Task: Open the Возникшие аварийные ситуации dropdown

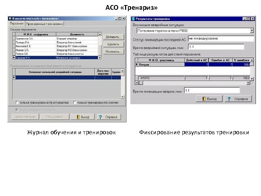Action: [252, 30]
